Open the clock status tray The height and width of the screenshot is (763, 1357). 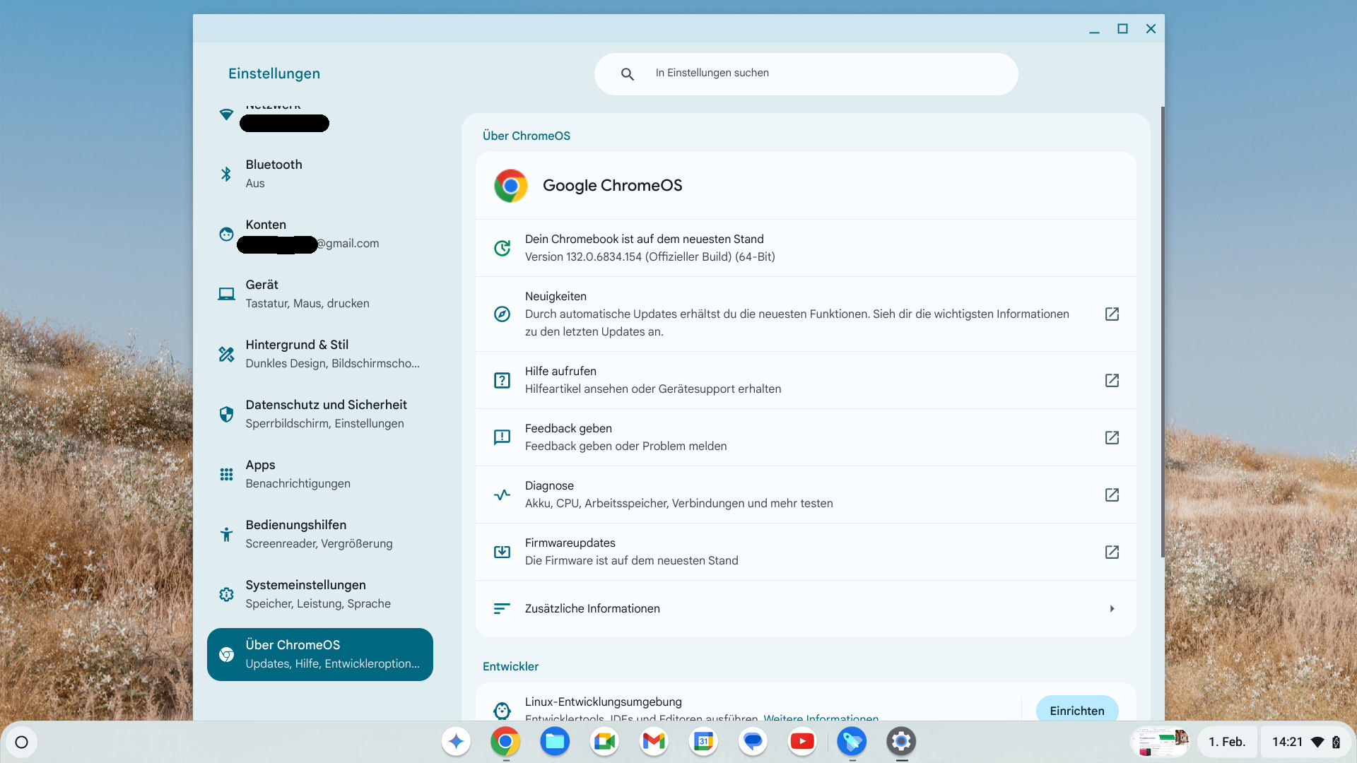(1287, 742)
